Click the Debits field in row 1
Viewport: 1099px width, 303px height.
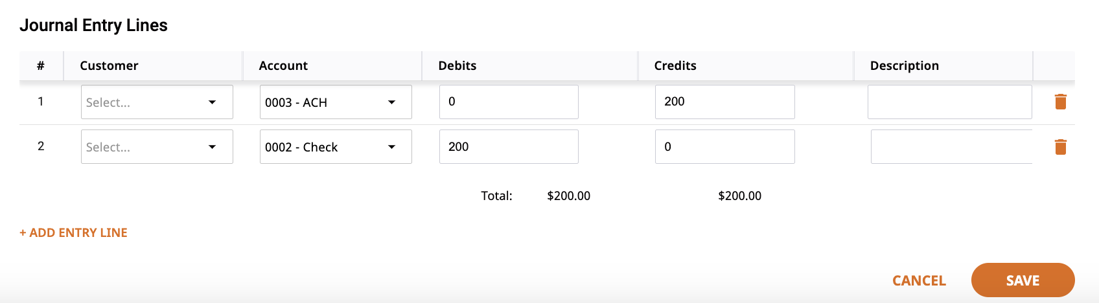509,102
